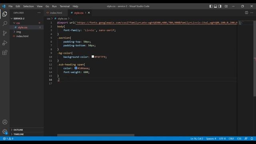Close the style.css editor tab

click(89, 12)
